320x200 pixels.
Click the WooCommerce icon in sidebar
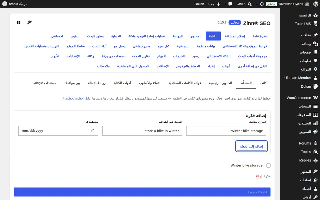point(316,98)
